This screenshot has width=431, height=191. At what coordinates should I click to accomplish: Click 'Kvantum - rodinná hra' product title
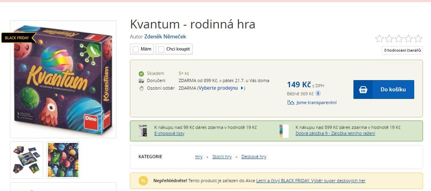pos(192,24)
